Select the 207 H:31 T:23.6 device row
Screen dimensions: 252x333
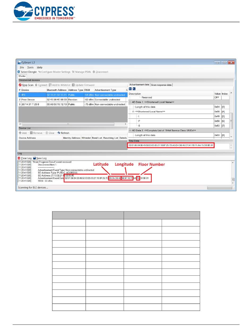point(73,104)
